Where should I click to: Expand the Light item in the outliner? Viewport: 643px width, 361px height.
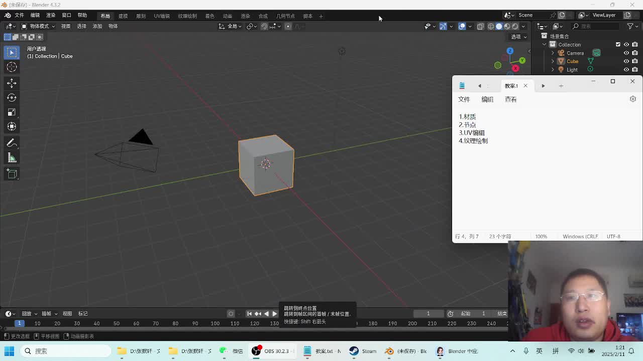(x=553, y=70)
